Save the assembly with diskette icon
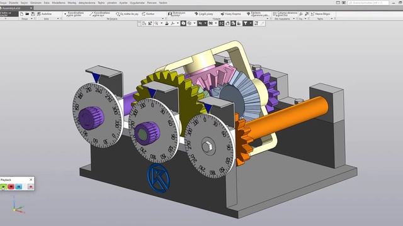The image size is (403, 226). pos(33,14)
